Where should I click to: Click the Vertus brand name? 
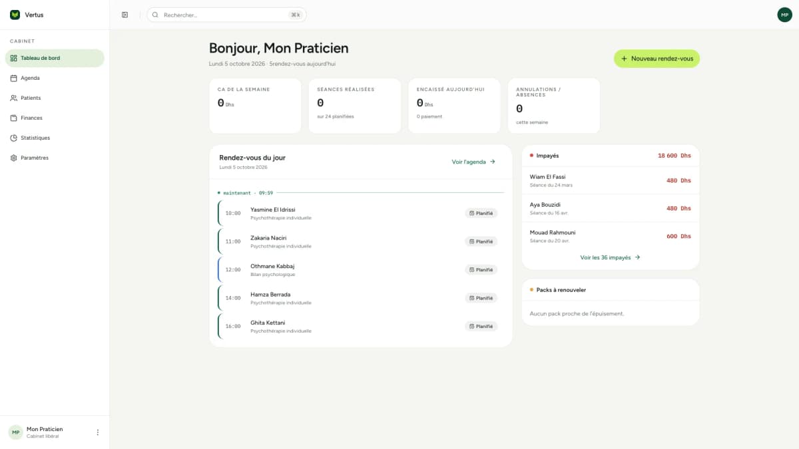point(34,15)
